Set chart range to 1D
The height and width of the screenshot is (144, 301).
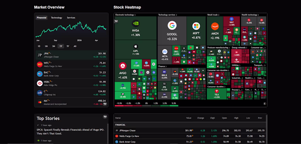tap(39, 46)
